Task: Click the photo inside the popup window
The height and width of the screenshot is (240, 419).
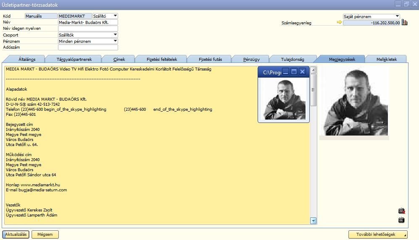Action: 284,99
